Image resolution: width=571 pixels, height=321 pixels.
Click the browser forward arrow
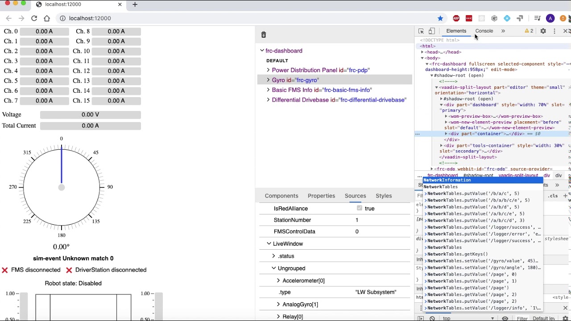[x=21, y=18]
